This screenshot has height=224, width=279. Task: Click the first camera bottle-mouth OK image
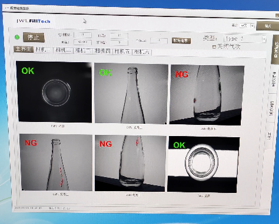pos(54,92)
